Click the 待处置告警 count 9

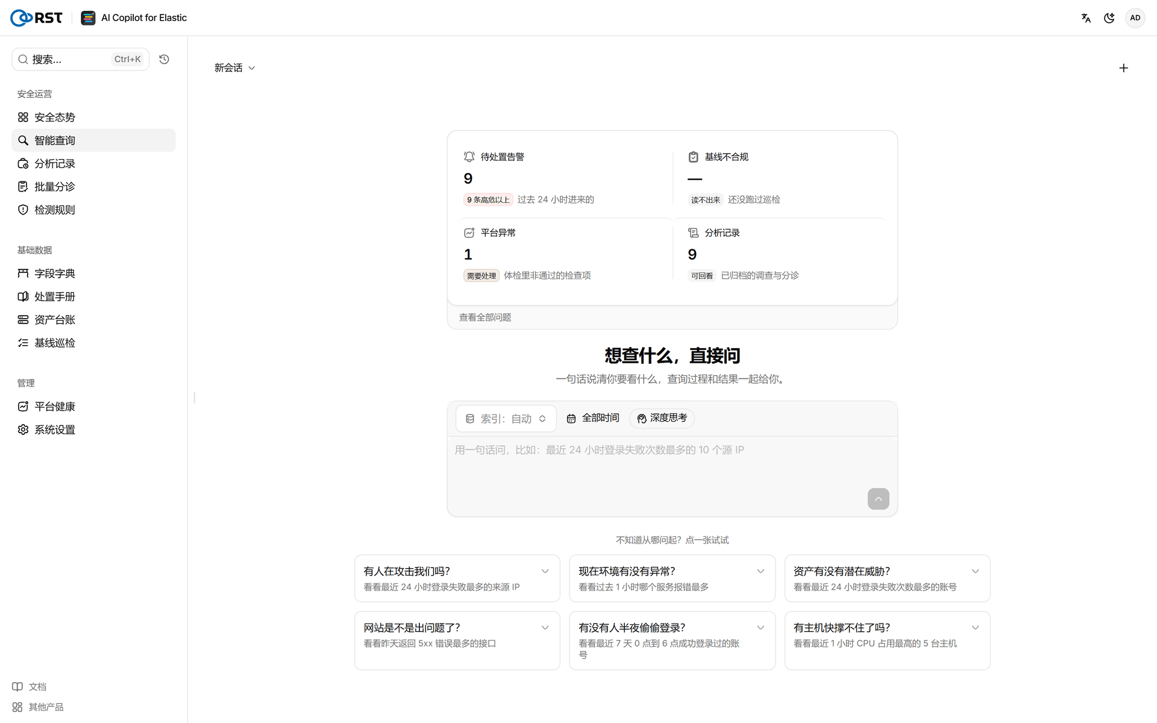tap(468, 178)
